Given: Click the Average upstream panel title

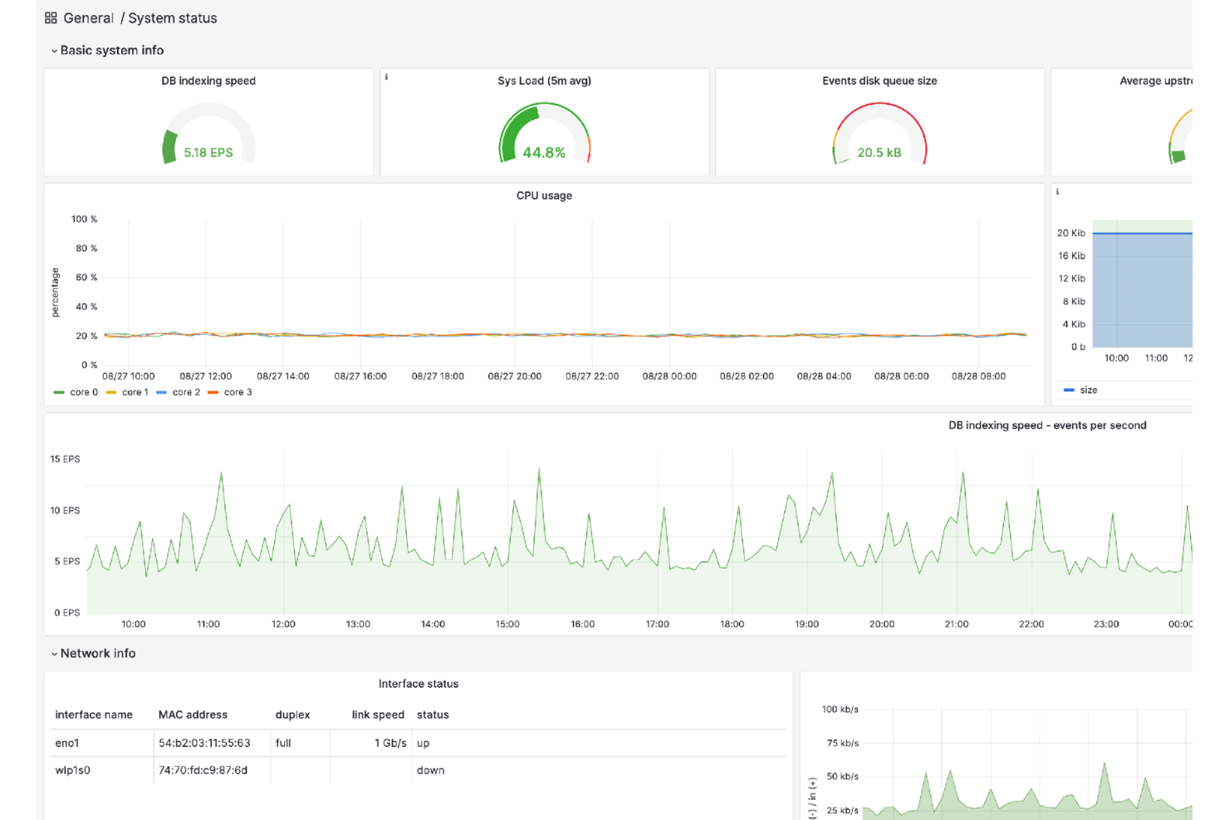Looking at the screenshot, I should click(x=1158, y=81).
